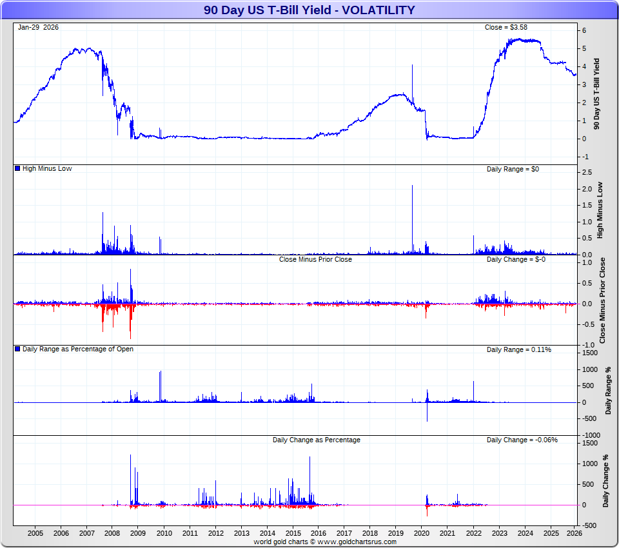
Task: Select the 'Close = $3.58' readout
Action: tap(506, 27)
